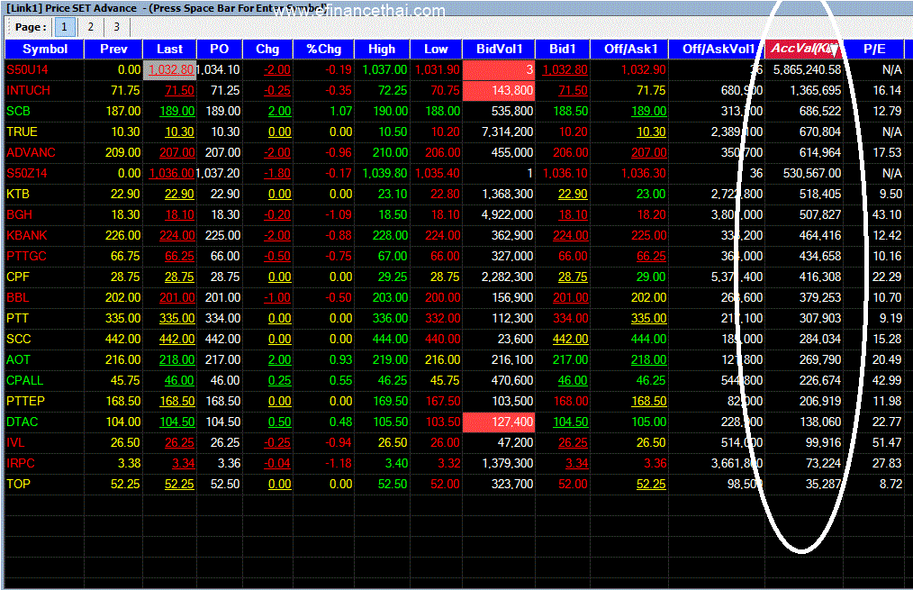Click the Chg column header
Viewport: 913px width, 590px height.
(x=267, y=49)
